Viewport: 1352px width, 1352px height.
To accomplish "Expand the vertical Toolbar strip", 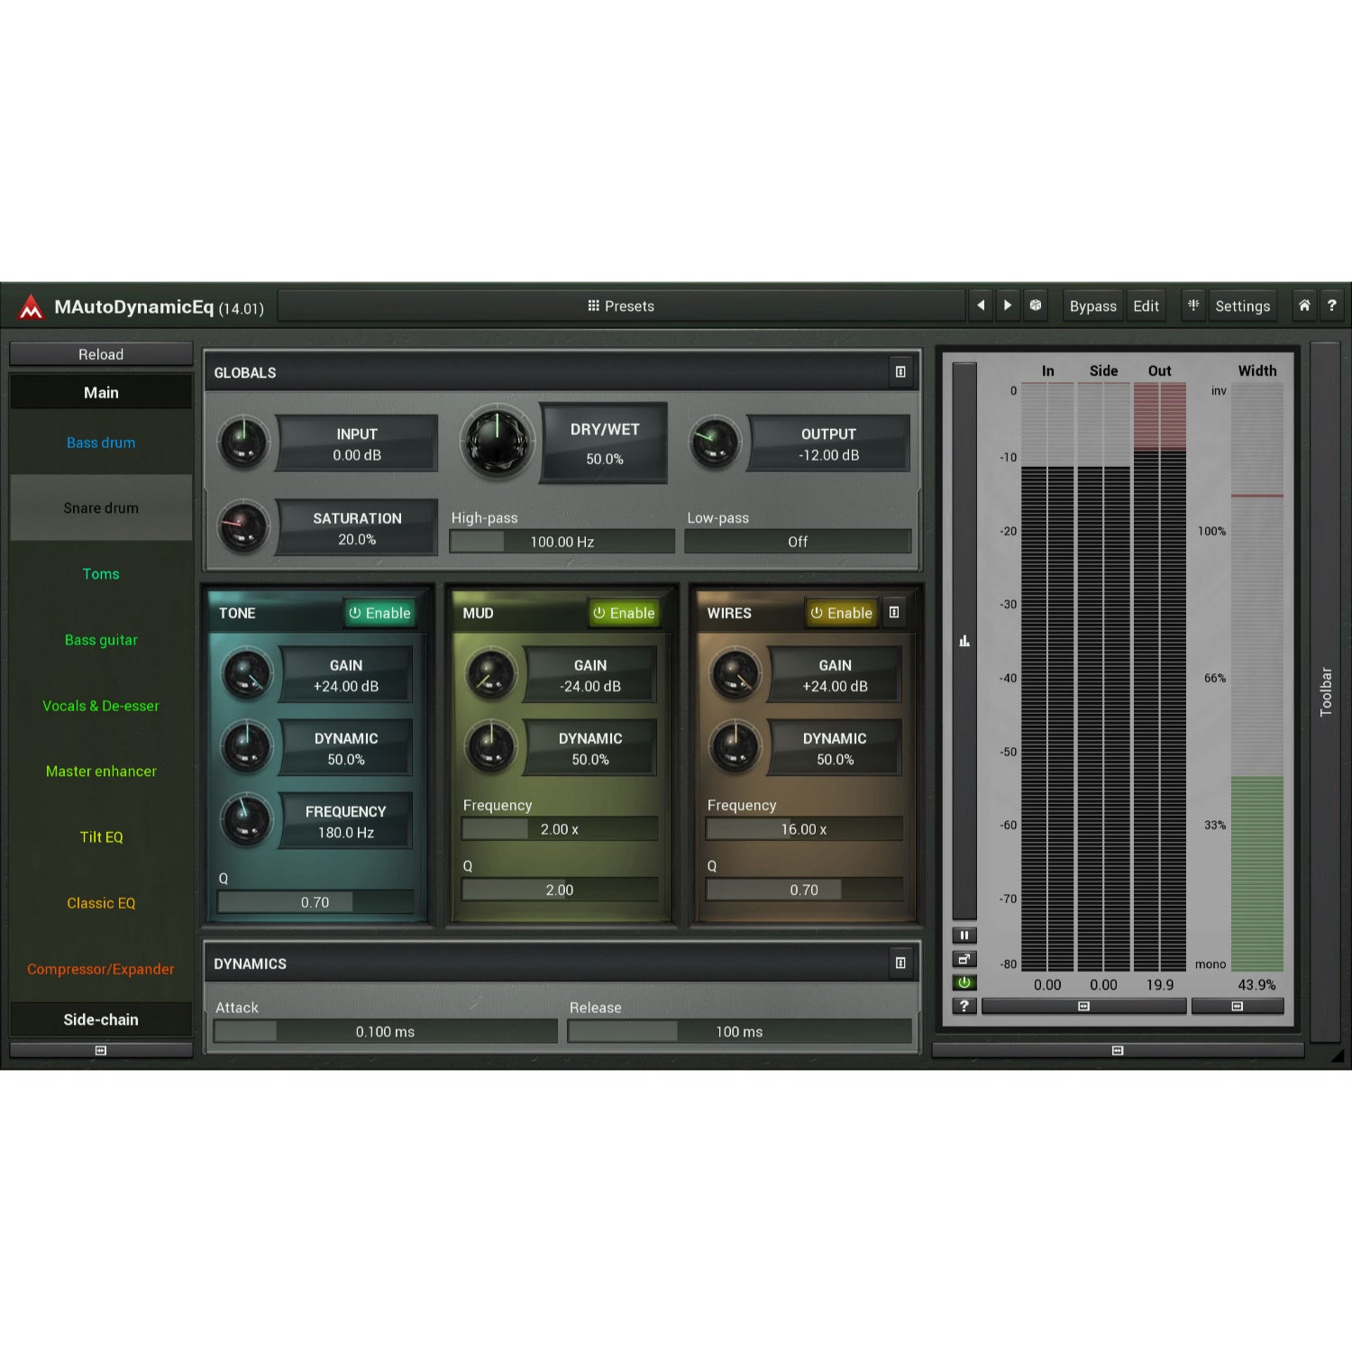I will point(1325,691).
